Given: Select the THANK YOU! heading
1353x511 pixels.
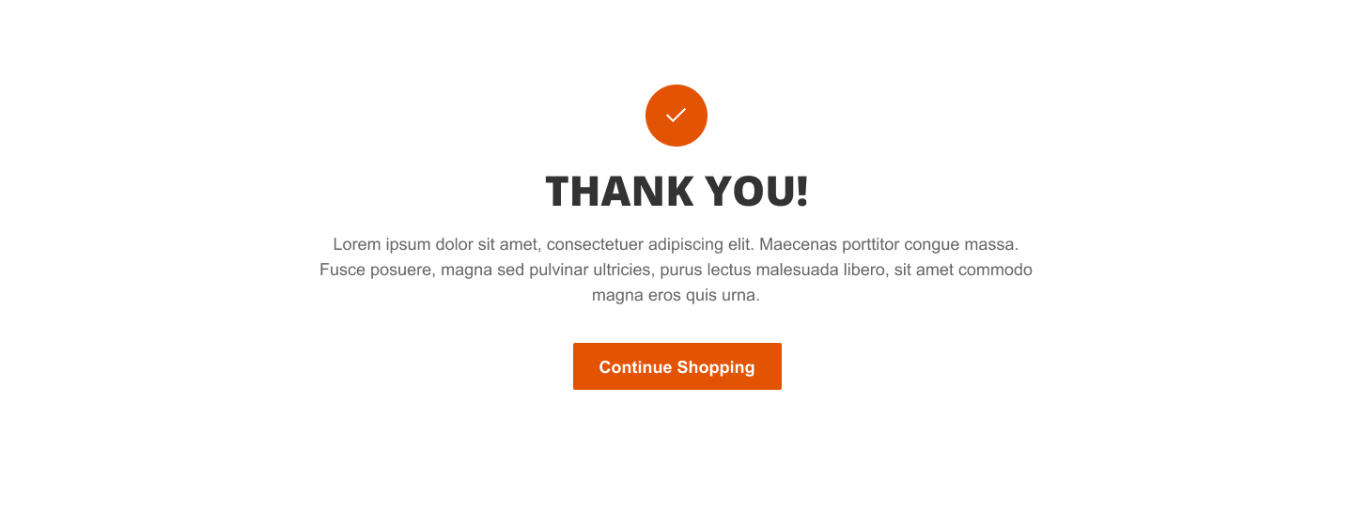Looking at the screenshot, I should 676,192.
